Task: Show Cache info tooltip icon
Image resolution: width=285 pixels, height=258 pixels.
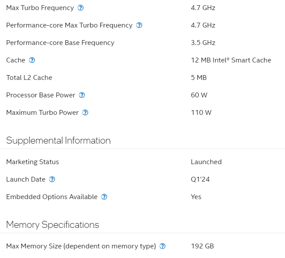Action: (32, 60)
